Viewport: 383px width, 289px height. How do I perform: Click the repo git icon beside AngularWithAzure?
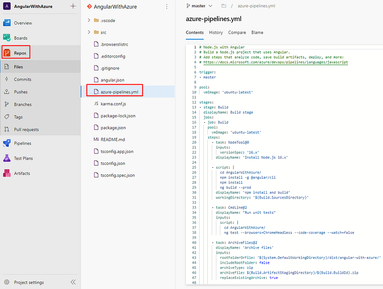click(90, 7)
